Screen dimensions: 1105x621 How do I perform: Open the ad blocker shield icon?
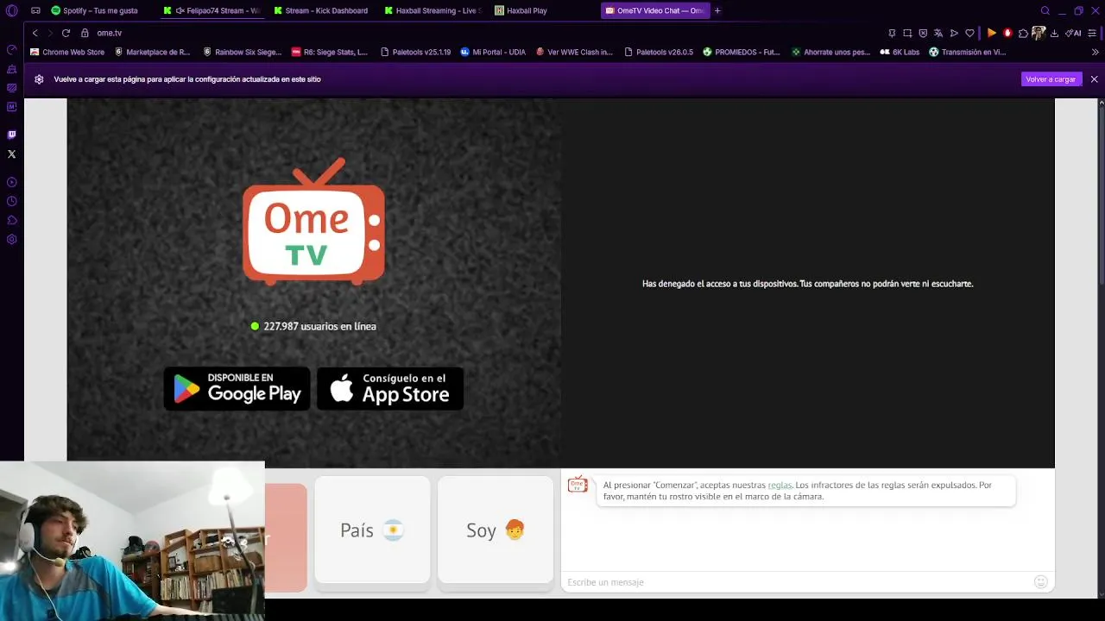923,33
